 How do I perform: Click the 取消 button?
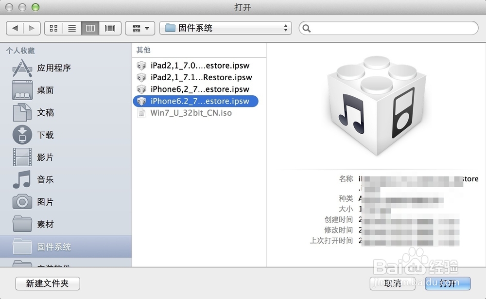tap(392, 283)
